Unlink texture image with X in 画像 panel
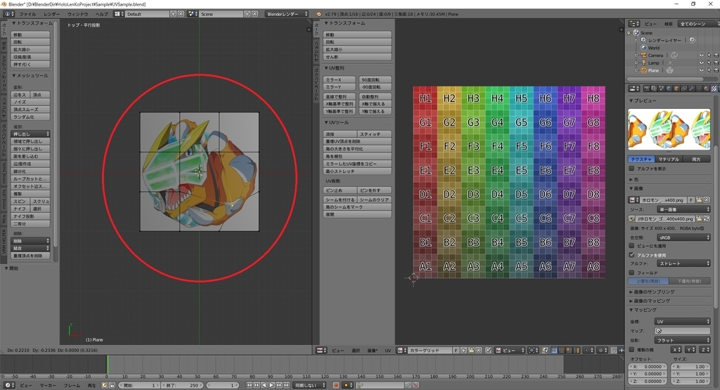Viewport: 720px width, 390px height. (x=706, y=200)
